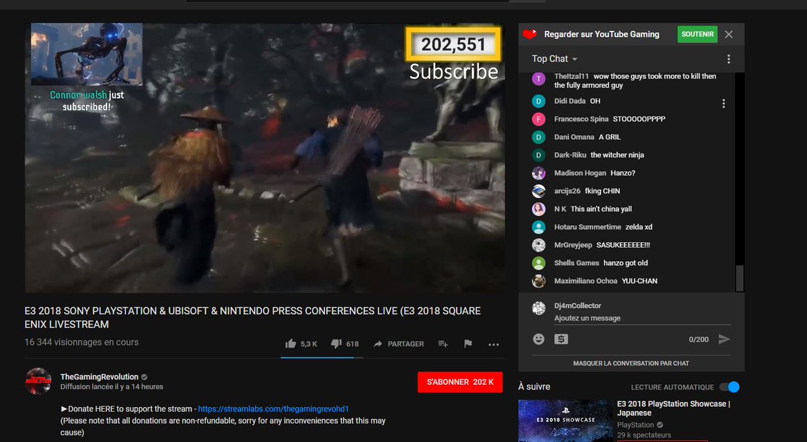Click TheItzal11's chat avatar
Screen dimensions: 807x442
(539, 79)
